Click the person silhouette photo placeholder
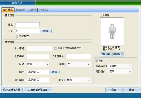 point(112,31)
